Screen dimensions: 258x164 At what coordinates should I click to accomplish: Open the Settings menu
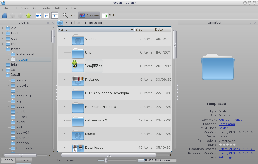tap(60, 8)
